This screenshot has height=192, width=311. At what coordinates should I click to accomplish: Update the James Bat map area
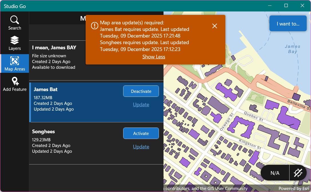(141, 105)
